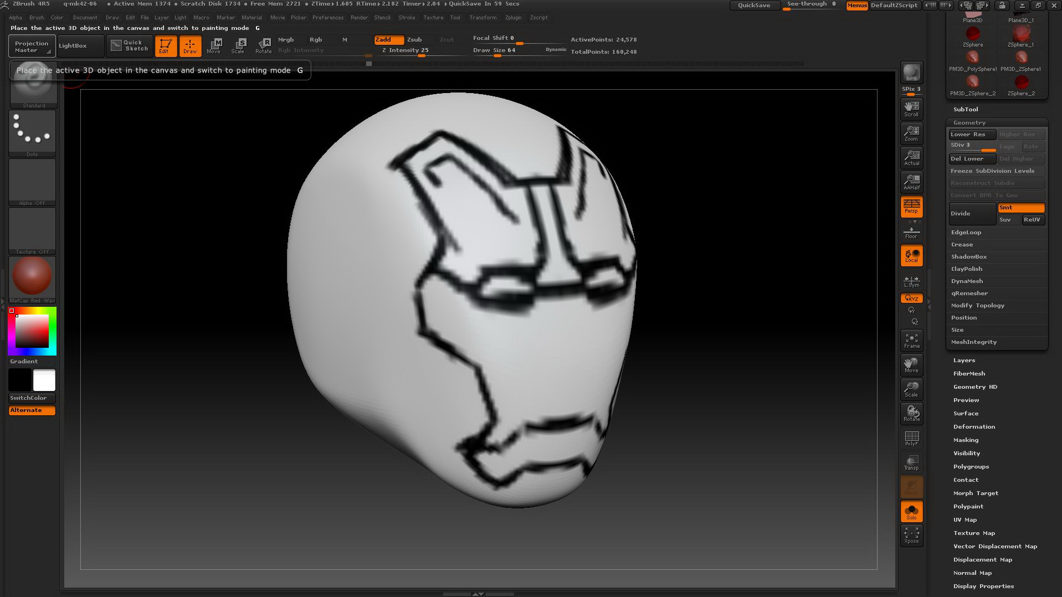Open LightBox browser
Screen dimensions: 1062x597
(x=80, y=46)
